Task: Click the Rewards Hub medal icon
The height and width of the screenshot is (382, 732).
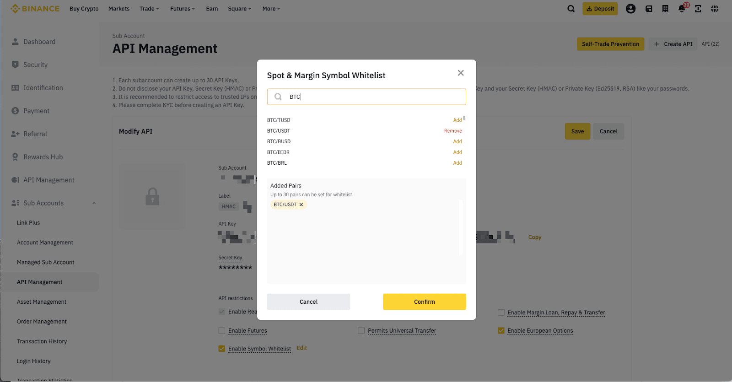Action: [15, 157]
